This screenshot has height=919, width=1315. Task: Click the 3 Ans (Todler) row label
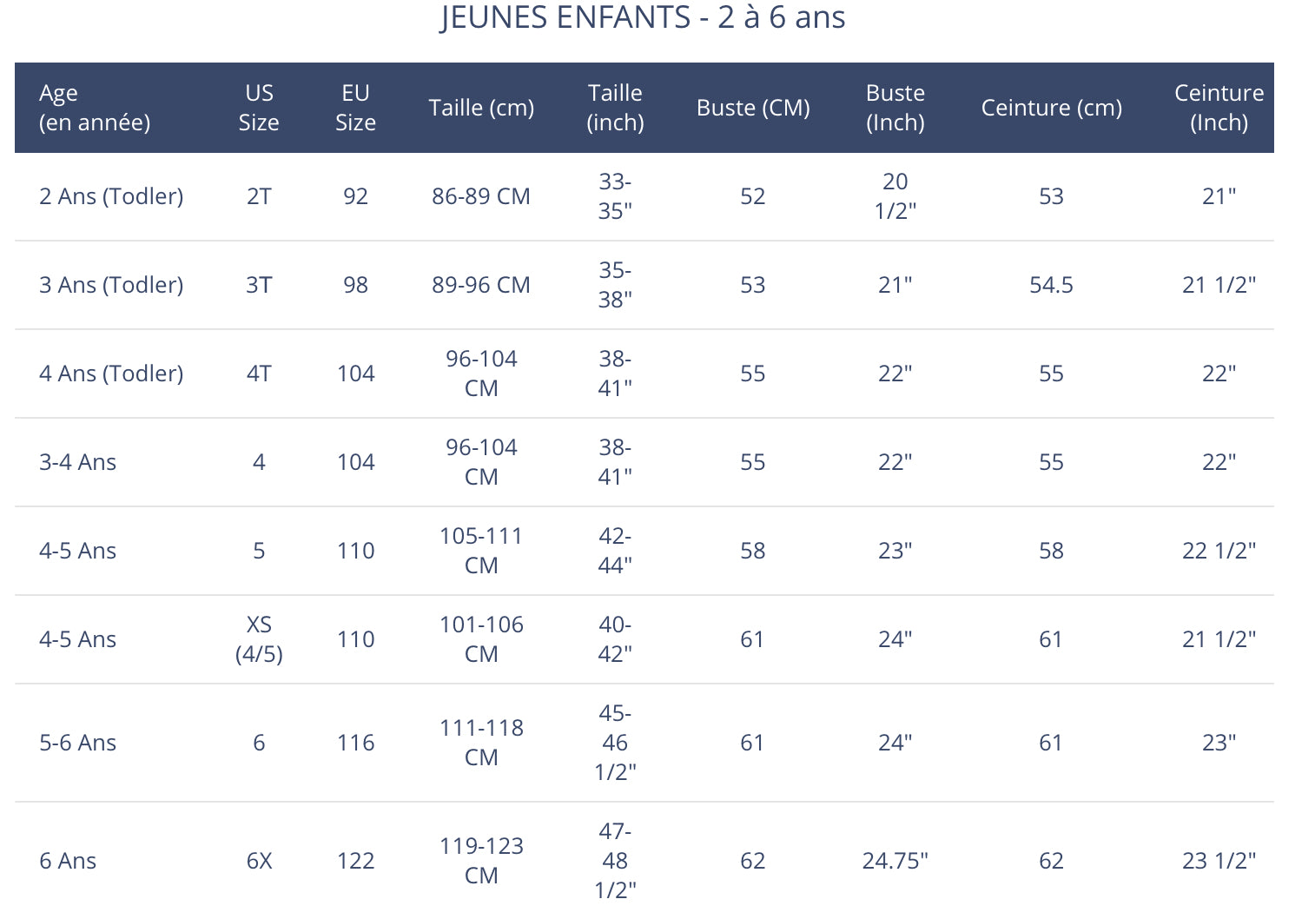tap(111, 285)
